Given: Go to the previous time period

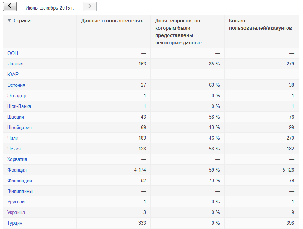Looking at the screenshot, I should (x=10, y=6).
